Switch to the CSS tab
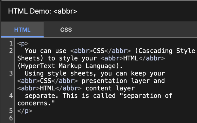Screen dimensions: 197x123 66,30
